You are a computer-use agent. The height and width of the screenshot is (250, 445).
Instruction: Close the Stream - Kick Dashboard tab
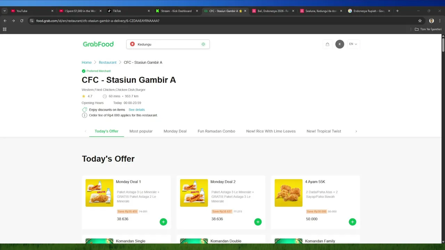(x=197, y=11)
